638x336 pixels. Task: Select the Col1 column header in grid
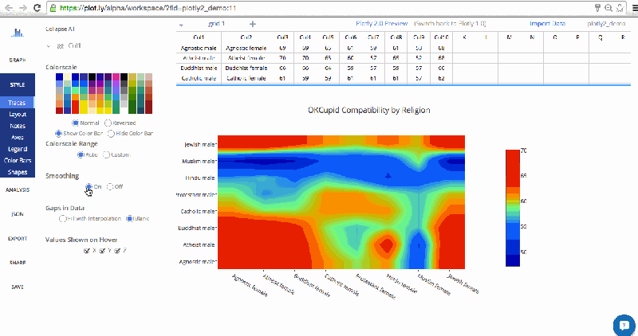pyautogui.click(x=199, y=37)
